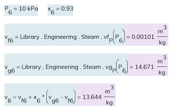Click the 10 kPa value
The width and height of the screenshot is (181, 112).
(x=28, y=9)
